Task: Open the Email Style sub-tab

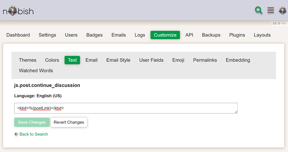Action: 118,60
